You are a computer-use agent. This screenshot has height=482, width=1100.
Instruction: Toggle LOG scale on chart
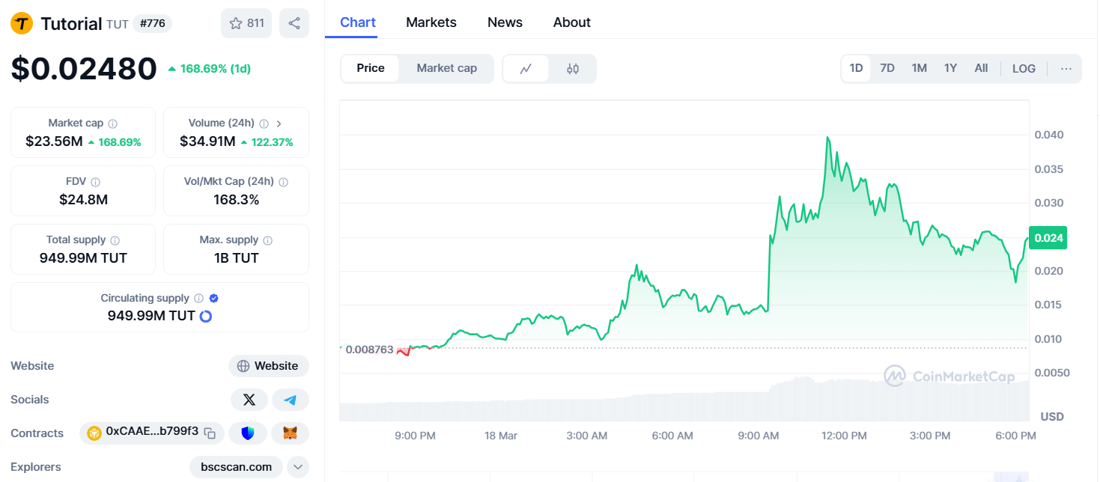[x=1024, y=68]
